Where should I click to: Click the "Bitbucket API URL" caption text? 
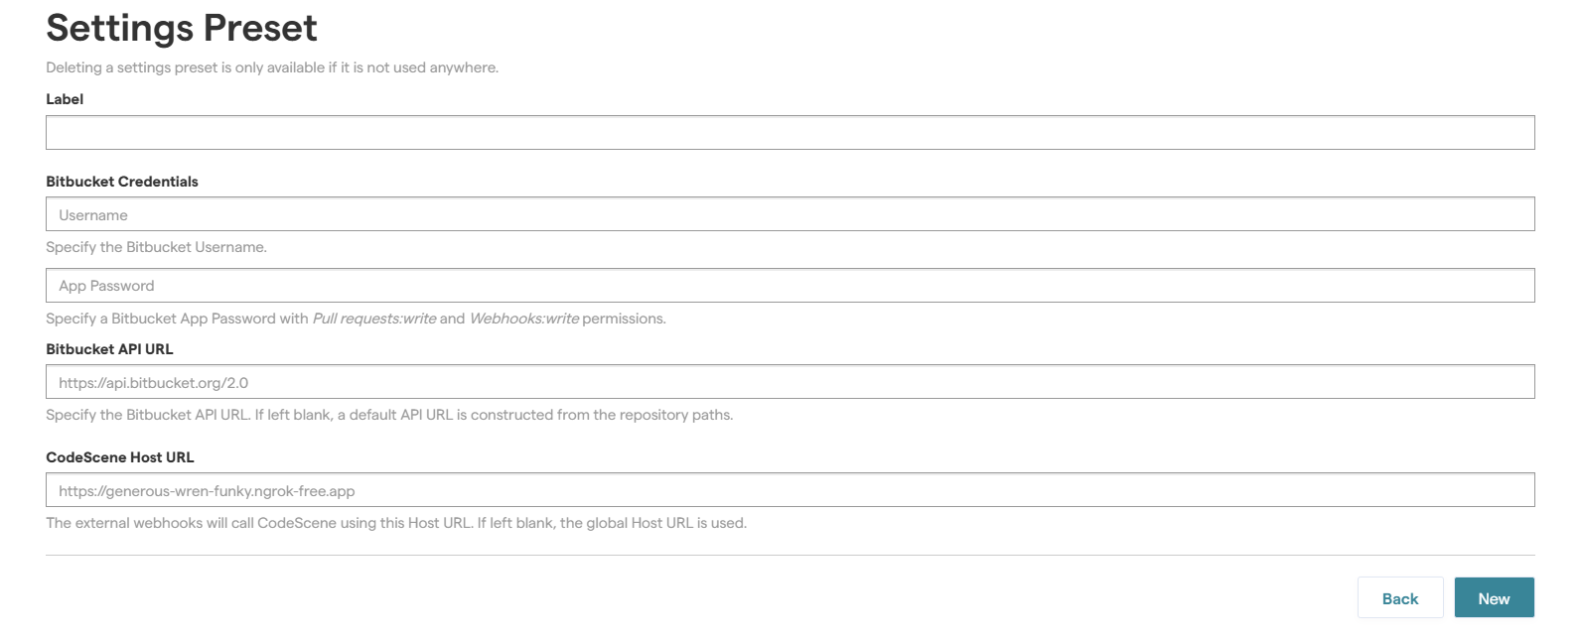pos(109,349)
